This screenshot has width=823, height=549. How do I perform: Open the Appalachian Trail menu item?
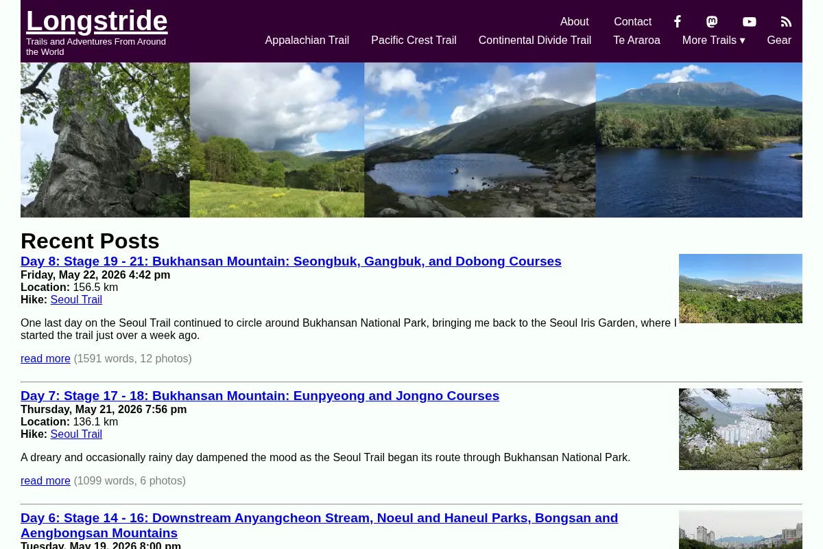[307, 40]
